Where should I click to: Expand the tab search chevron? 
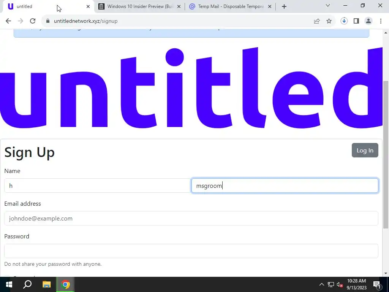(x=328, y=5)
